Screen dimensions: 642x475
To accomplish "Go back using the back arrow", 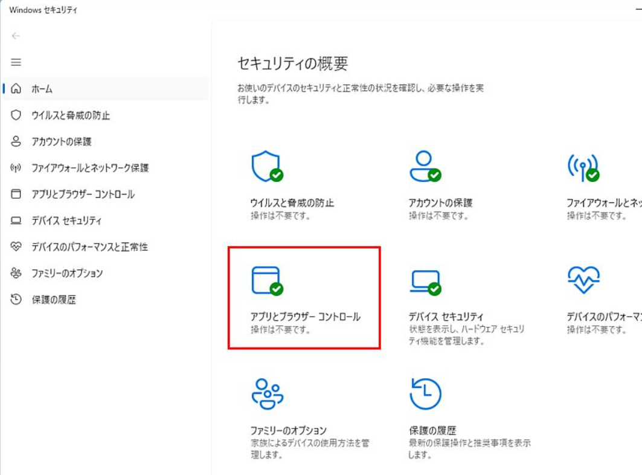I will [16, 36].
